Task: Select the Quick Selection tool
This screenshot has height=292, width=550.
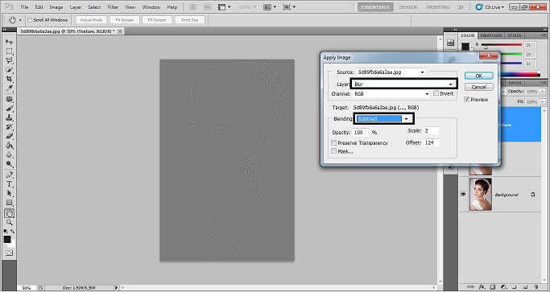Action: coord(9,70)
